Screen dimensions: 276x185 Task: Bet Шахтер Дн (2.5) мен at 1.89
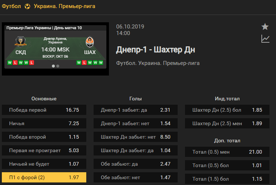click(227, 123)
